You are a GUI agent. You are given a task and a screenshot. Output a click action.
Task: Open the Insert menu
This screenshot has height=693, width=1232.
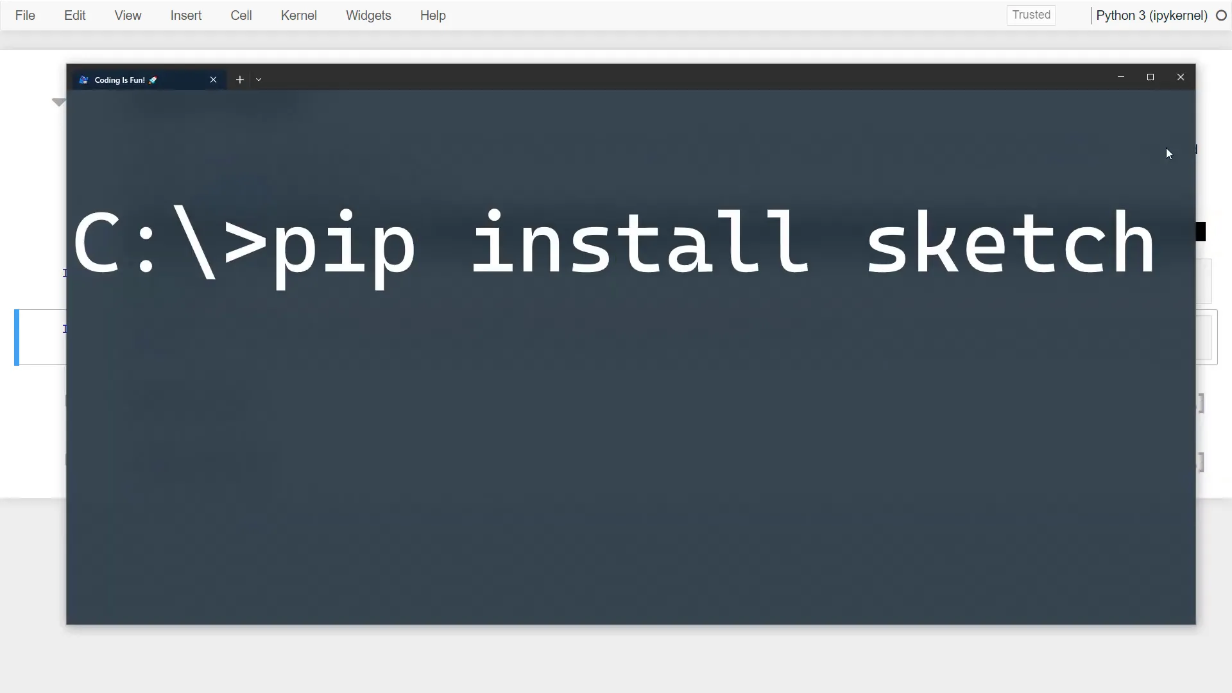185,15
